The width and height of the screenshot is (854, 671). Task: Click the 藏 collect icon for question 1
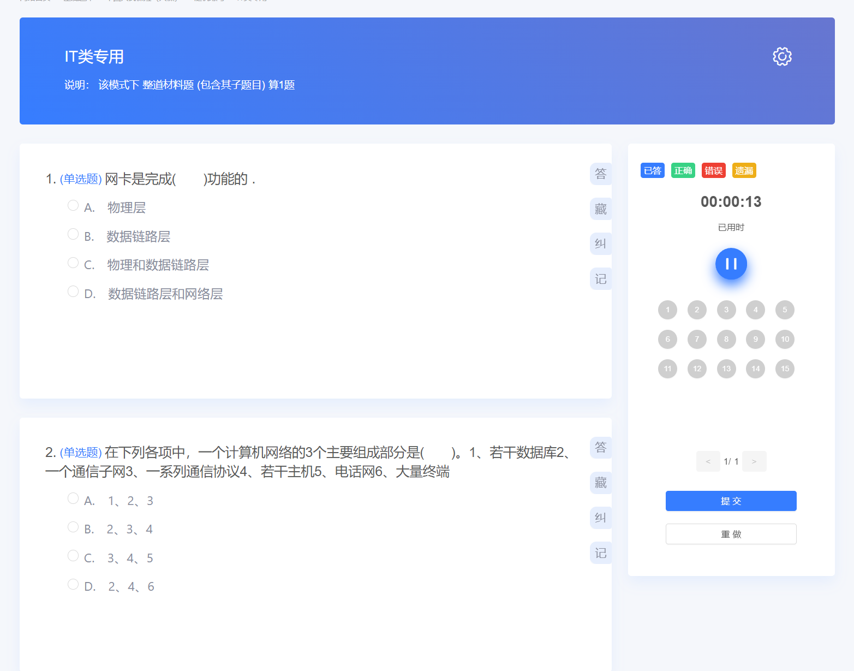click(600, 209)
